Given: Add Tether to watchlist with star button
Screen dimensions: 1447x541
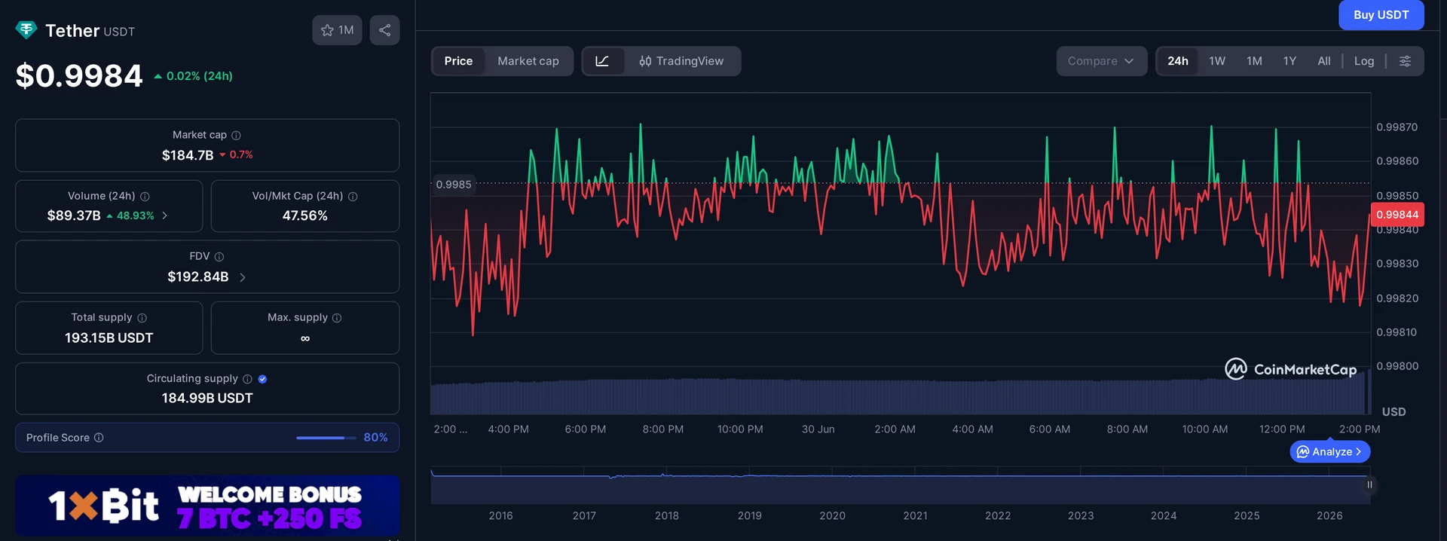Looking at the screenshot, I should click(x=337, y=30).
